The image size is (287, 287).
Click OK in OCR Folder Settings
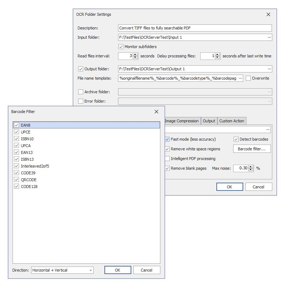pyautogui.click(x=230, y=187)
